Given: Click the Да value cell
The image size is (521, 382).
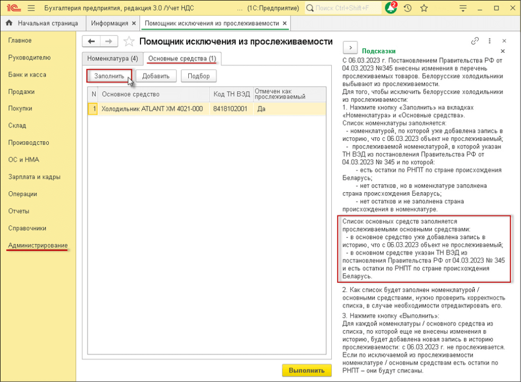Looking at the screenshot, I should (x=290, y=109).
